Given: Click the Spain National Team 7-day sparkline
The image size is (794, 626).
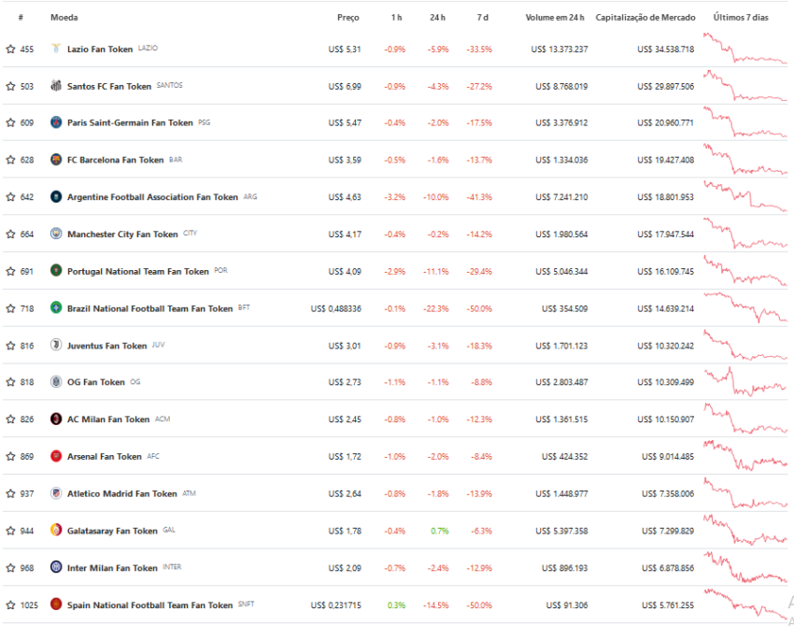Looking at the screenshot, I should coord(744,605).
